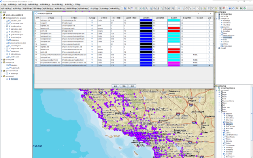This screenshot has height=158, width=253.
Task: Click the toolbar icon with red badge
Action: click(x=224, y=8)
